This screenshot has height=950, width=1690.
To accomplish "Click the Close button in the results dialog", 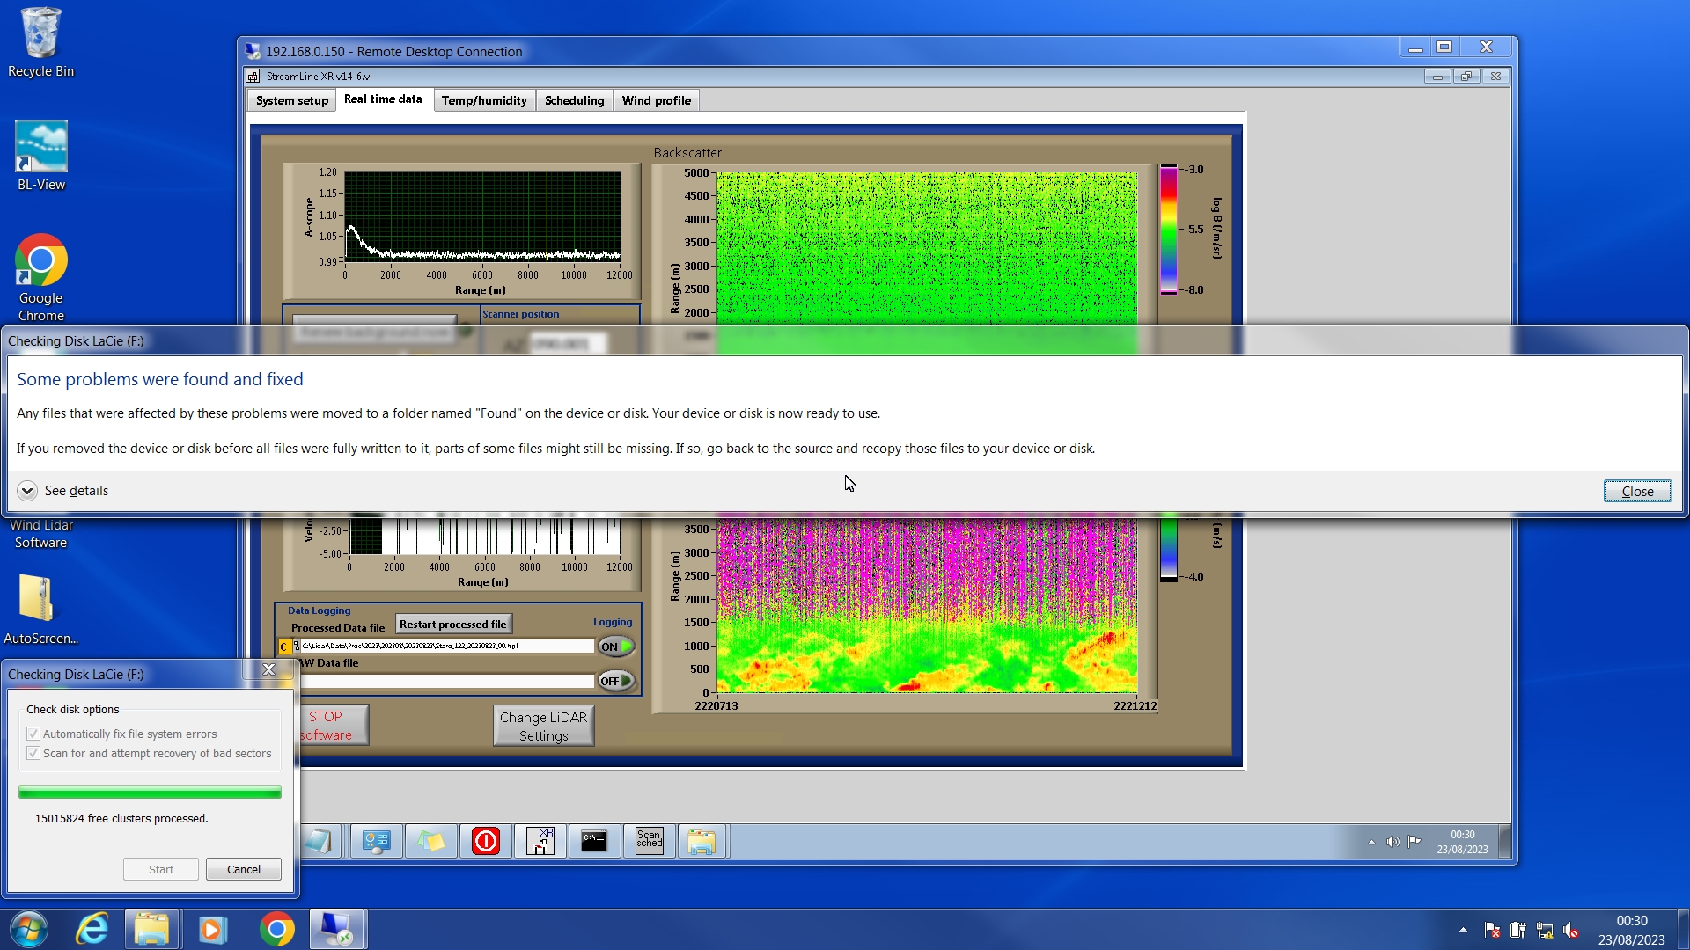I will (x=1636, y=491).
